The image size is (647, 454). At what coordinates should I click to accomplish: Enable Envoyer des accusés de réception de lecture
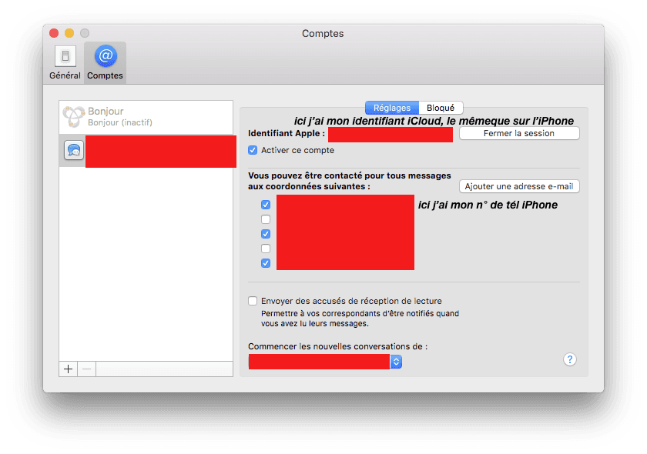pyautogui.click(x=253, y=301)
